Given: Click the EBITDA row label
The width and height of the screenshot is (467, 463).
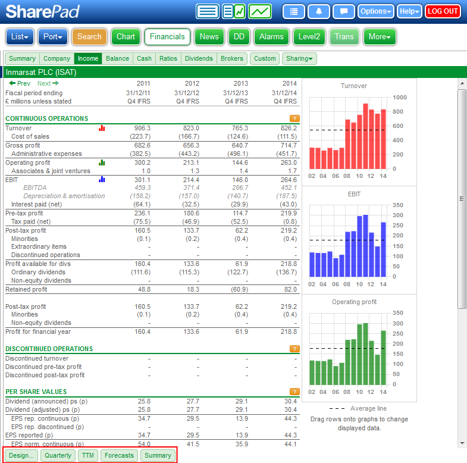Looking at the screenshot, I should 35,187.
